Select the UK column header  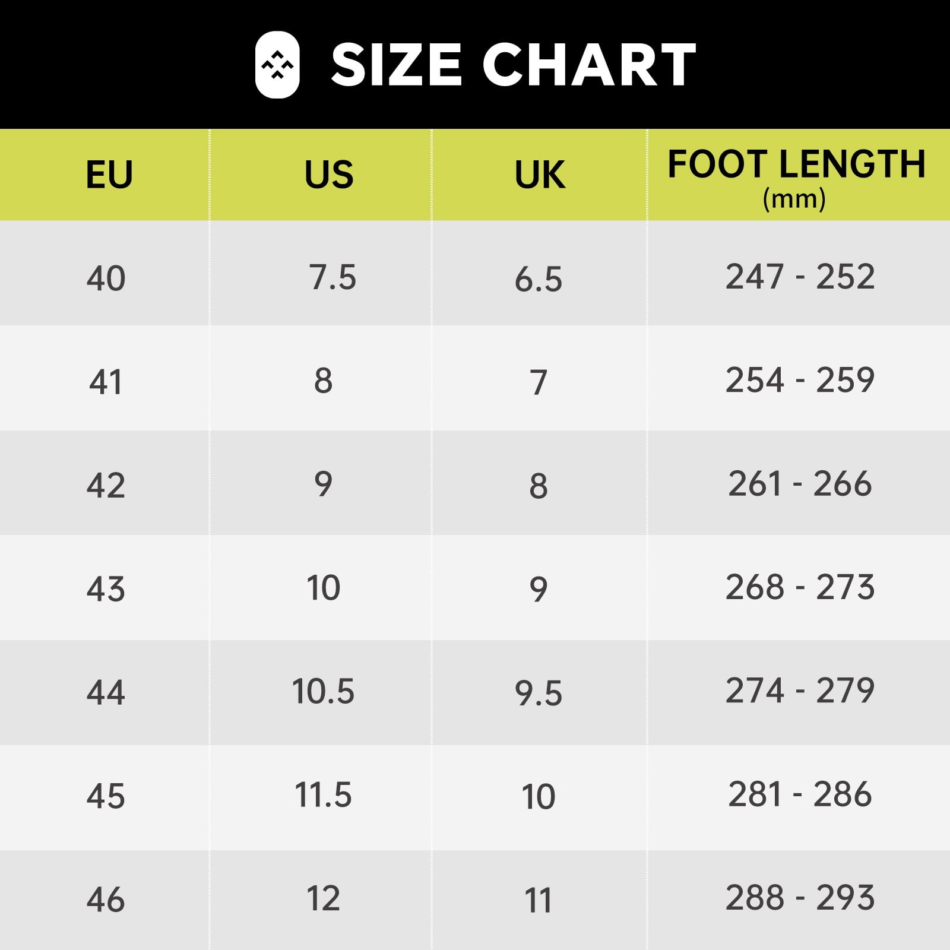[540, 175]
